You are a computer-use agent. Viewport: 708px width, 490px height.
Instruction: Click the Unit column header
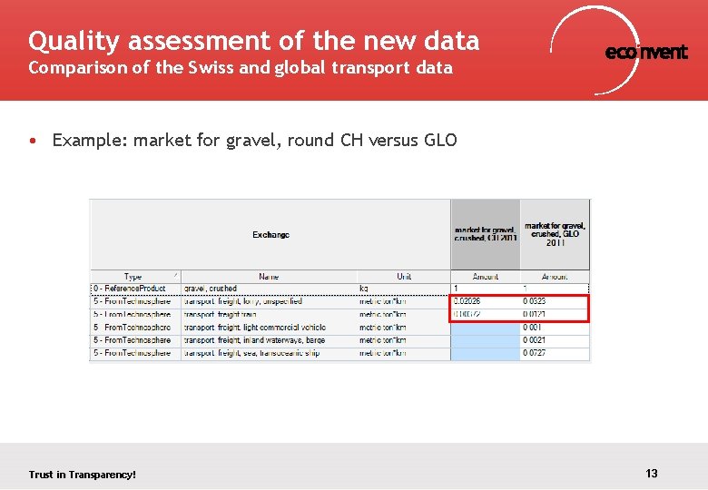tap(404, 277)
